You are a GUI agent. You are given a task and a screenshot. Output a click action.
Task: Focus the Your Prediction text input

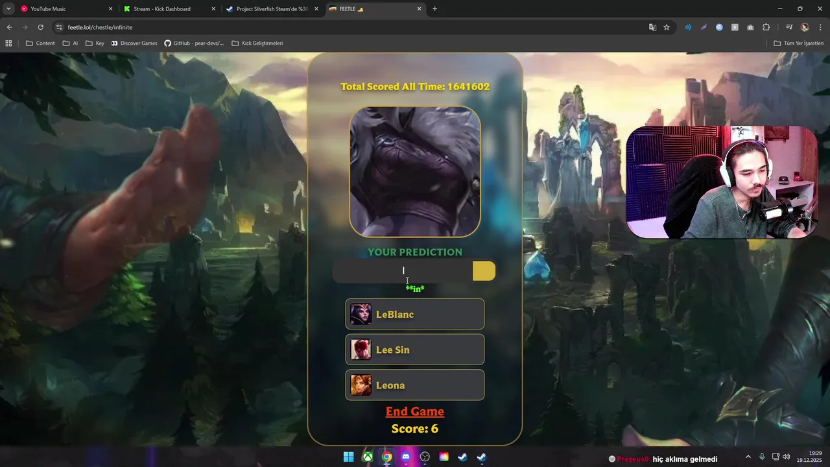pyautogui.click(x=403, y=271)
